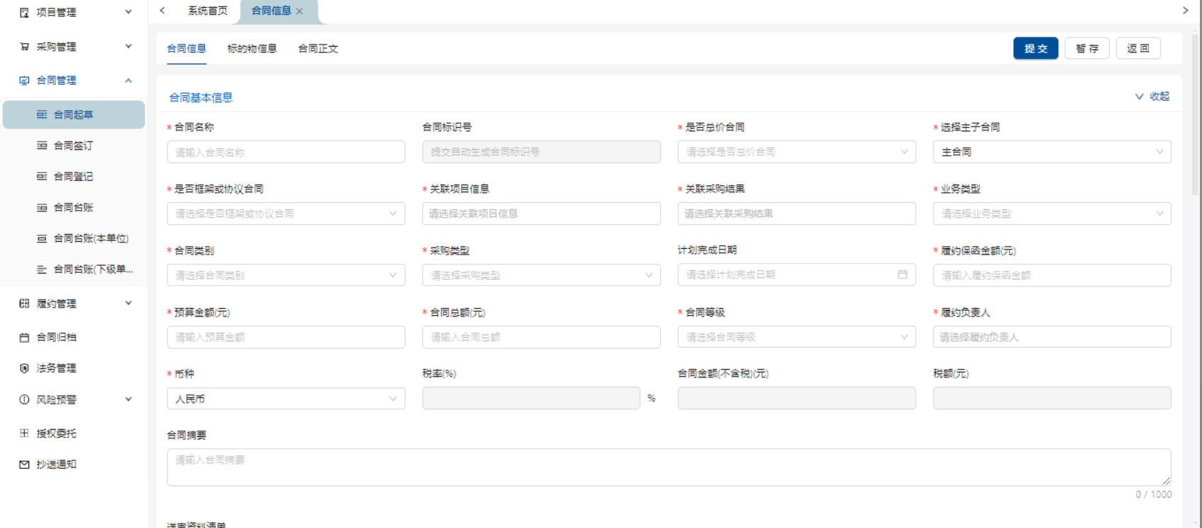1202x528 pixels.
Task: Click the 履约管理 sidebar icon
Action: (x=24, y=303)
